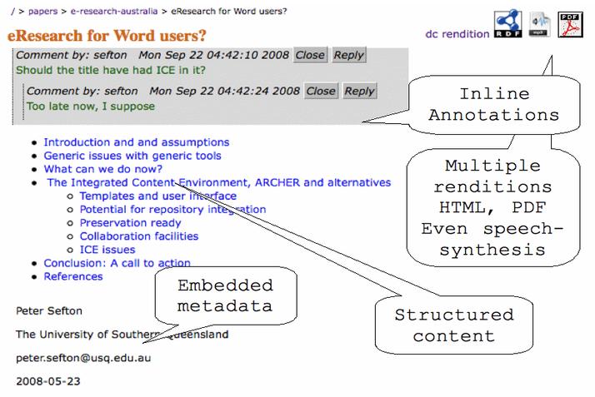This screenshot has height=397, width=595.
Task: Open Collaboration facilities subsection
Action: 139,236
